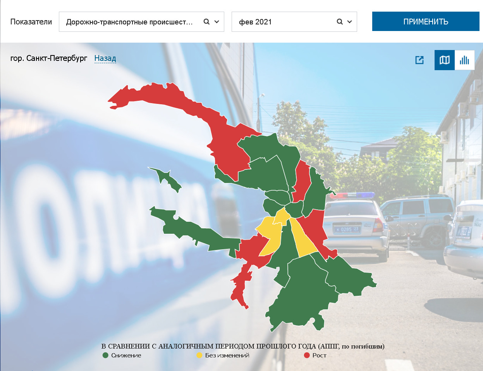483x371 pixels.
Task: Expand the indicator dropdown chevron
Action: coord(217,22)
